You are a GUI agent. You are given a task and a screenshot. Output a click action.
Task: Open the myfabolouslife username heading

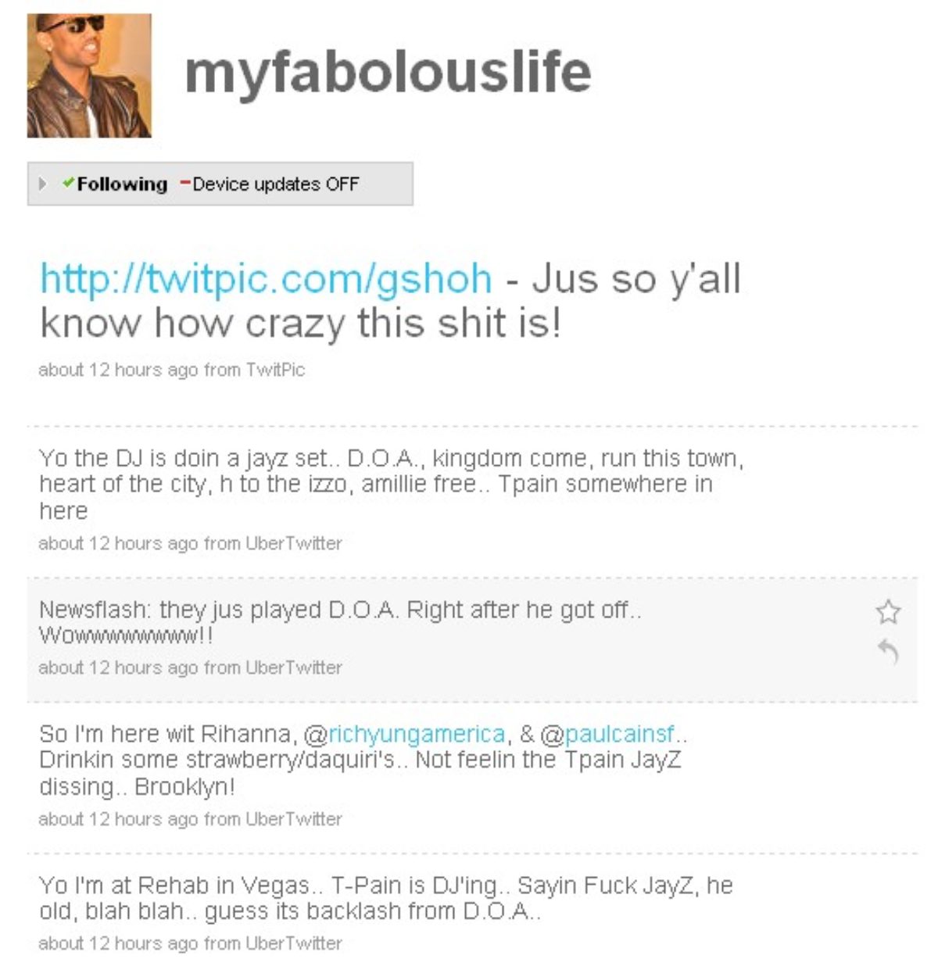(388, 72)
